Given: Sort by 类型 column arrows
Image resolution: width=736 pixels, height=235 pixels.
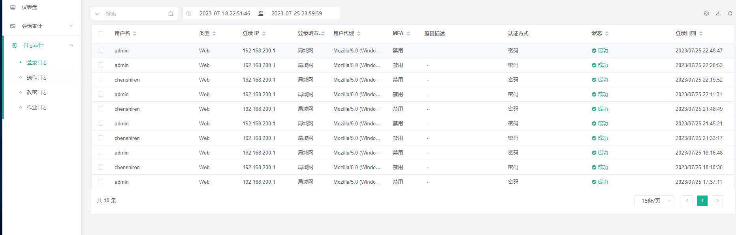Looking at the screenshot, I should pos(214,34).
